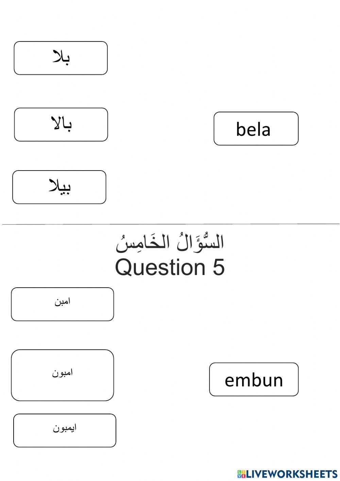340x481 pixels.
Task: Choose the Jawi answer ايمبون
Action: coord(65,430)
